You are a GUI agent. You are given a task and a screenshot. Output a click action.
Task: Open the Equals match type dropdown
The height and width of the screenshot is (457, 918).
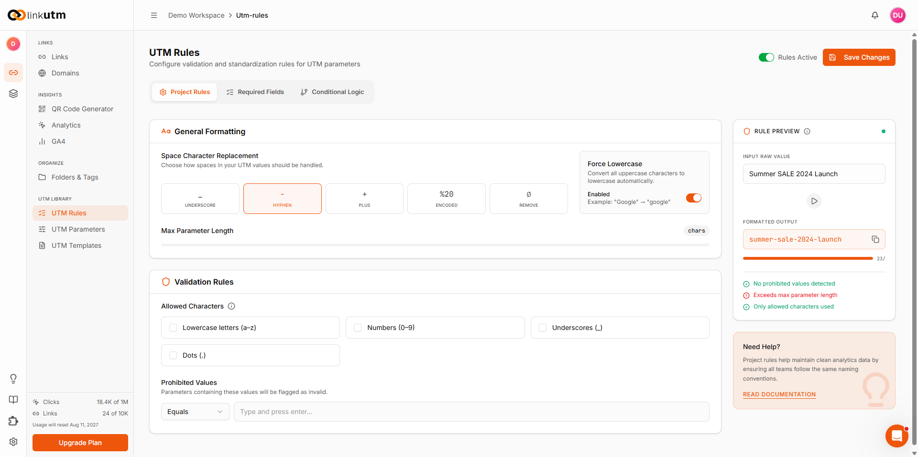tap(195, 412)
